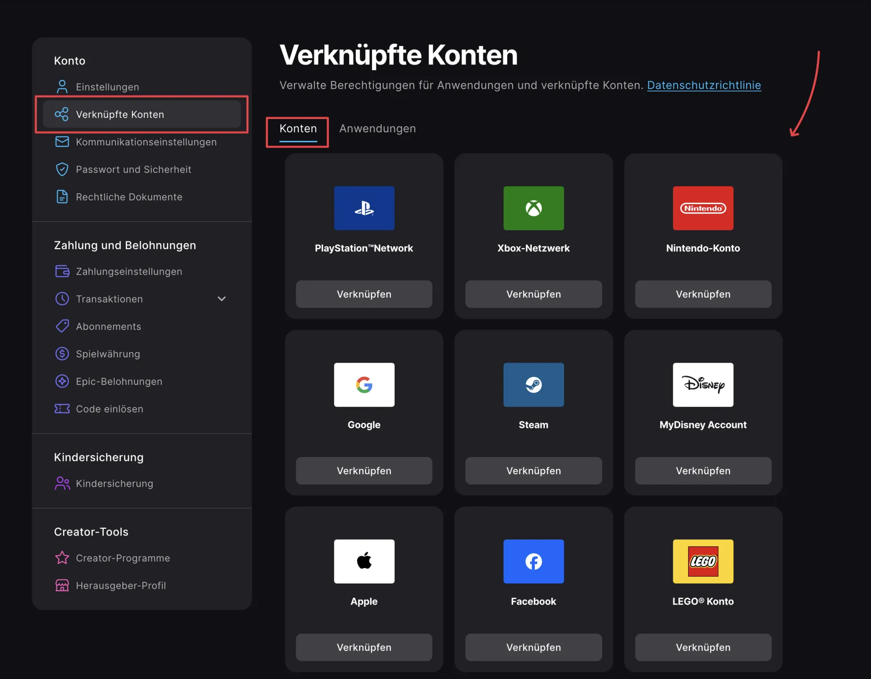Open Epic-Belohnungen sidebar entry

pos(142,381)
